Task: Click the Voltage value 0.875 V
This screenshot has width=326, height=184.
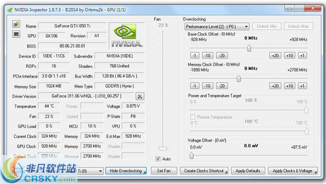Action: 133,106
